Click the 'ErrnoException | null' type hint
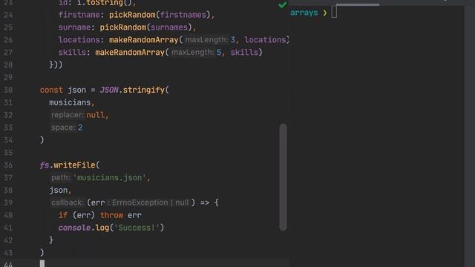This screenshot has width=475, height=267. [x=150, y=202]
